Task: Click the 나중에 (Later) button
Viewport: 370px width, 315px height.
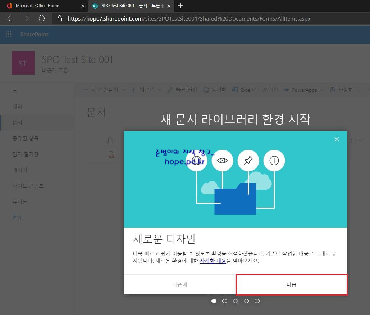Action: [180, 284]
